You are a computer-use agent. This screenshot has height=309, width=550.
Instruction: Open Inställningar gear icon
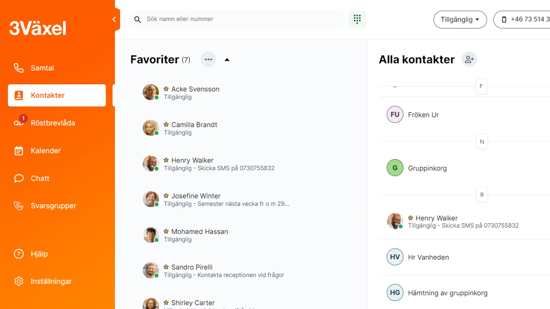coord(19,281)
